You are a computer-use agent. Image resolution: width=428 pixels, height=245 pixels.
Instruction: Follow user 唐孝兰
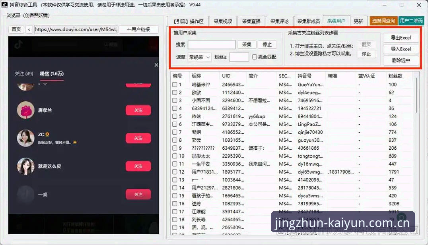pos(138,110)
